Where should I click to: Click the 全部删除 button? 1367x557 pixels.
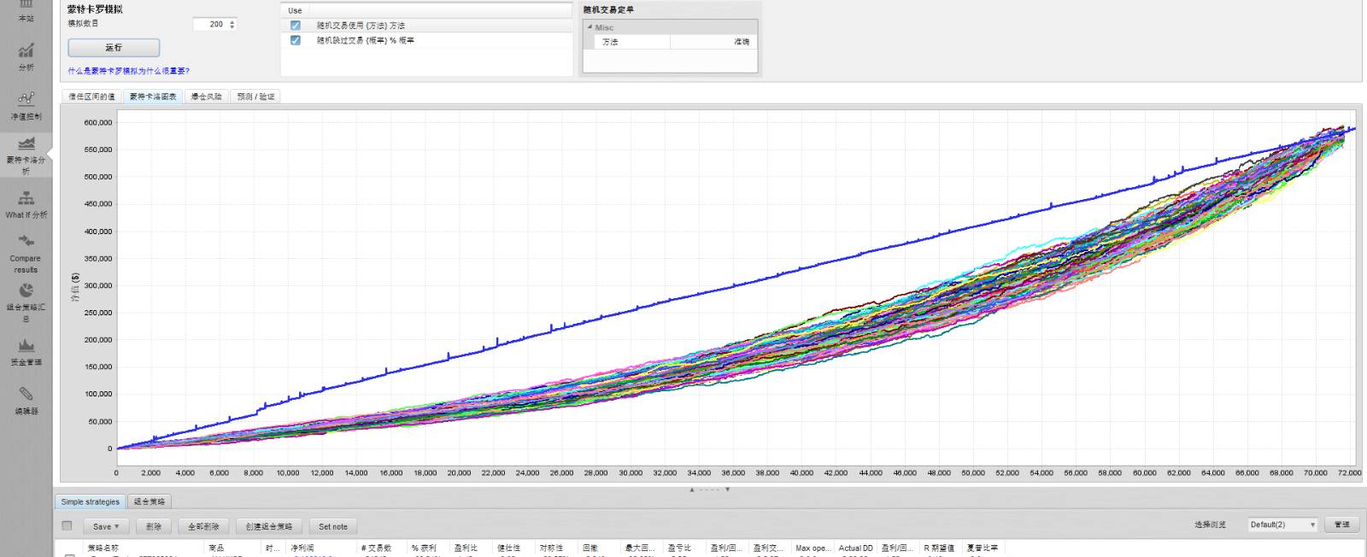click(203, 526)
